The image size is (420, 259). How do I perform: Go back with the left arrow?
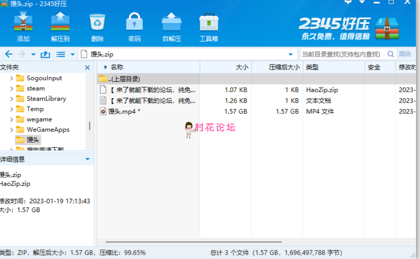pyautogui.click(x=9, y=54)
